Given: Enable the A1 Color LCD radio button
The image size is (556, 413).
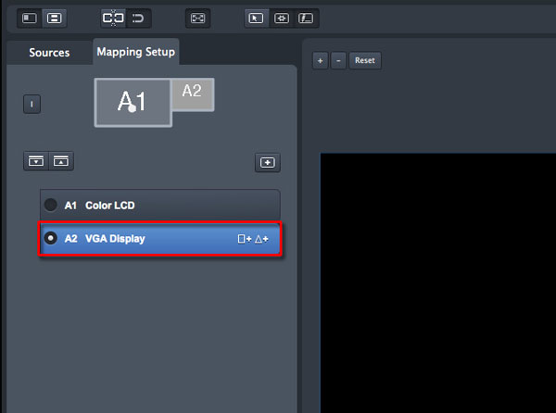Looking at the screenshot, I should tap(51, 205).
